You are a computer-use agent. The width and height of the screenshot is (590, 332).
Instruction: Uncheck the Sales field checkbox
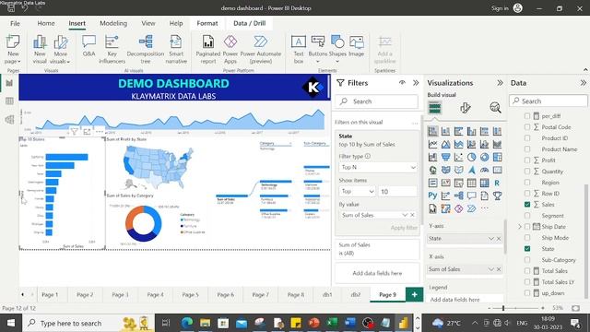527,205
